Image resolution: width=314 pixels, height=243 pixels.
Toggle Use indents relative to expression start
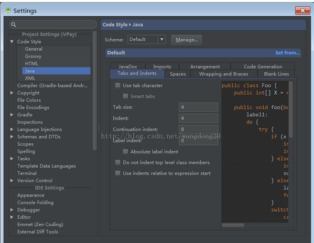click(118, 173)
